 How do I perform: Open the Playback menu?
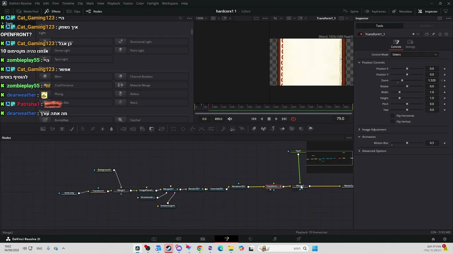point(114,4)
